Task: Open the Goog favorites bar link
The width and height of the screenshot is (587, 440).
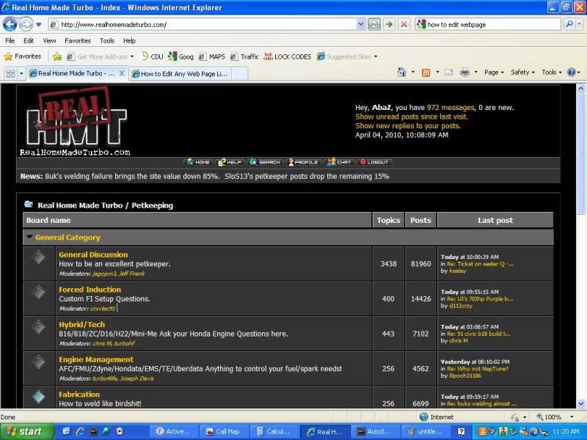Action: (x=181, y=56)
